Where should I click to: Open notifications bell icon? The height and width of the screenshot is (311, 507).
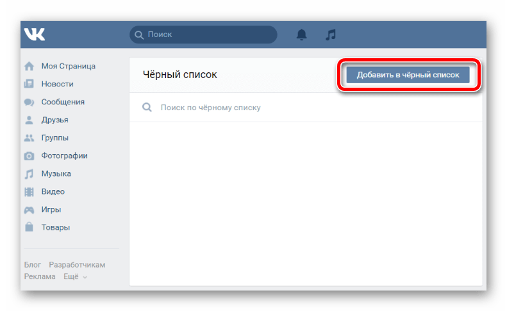pos(302,35)
